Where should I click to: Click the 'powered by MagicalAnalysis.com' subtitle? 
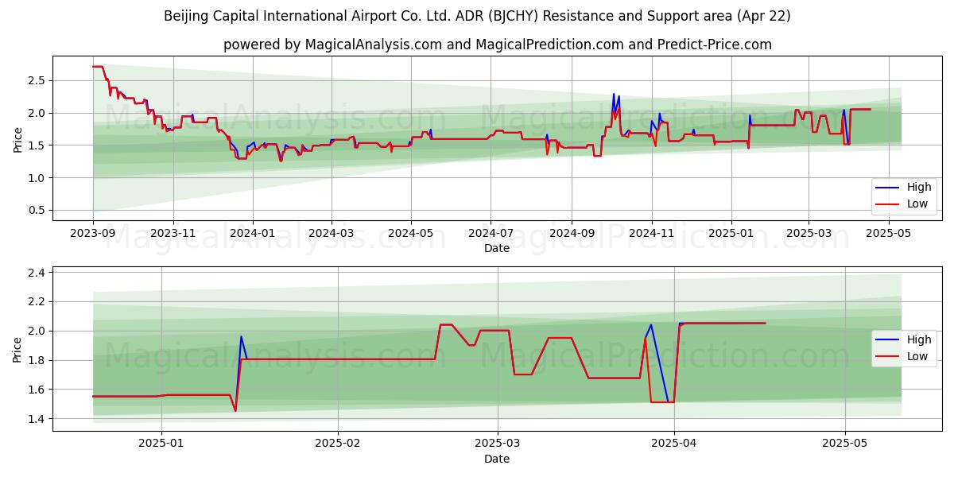click(498, 45)
